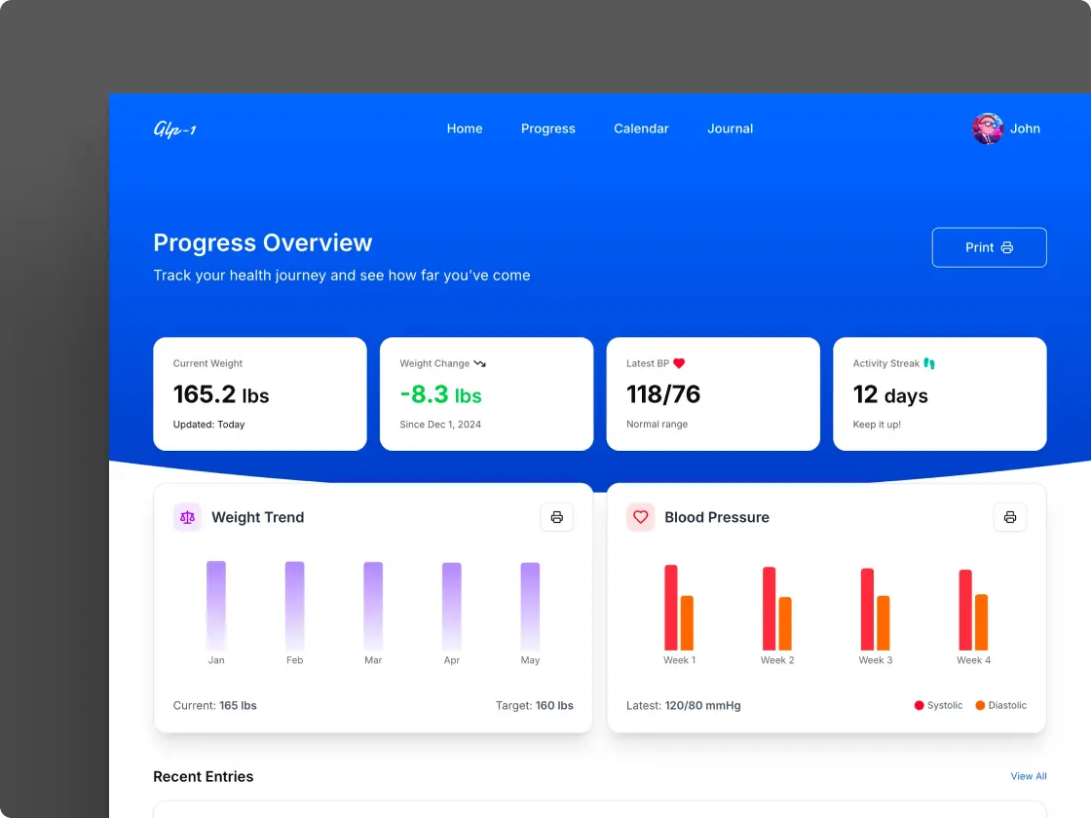Click the orange Diastolic legend dot

coord(980,705)
